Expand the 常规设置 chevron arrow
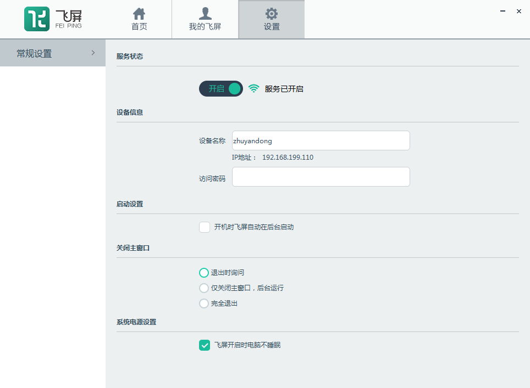The image size is (530, 388). coord(93,53)
